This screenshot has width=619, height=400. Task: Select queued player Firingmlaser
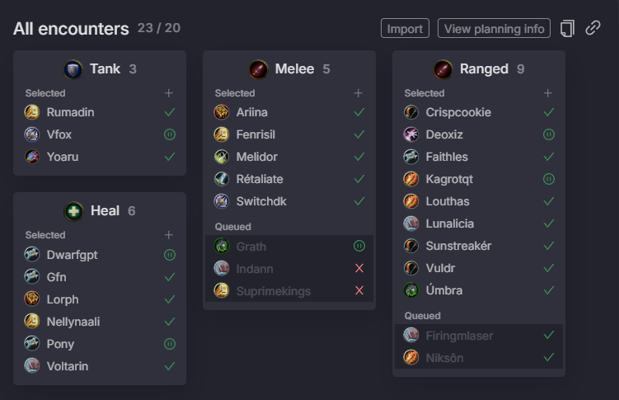coord(479,336)
